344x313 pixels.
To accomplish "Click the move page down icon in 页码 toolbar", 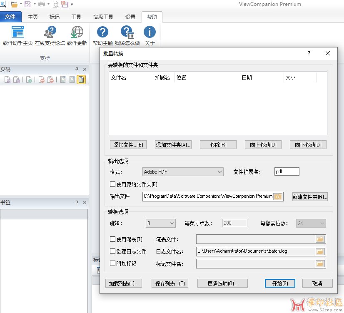I will pos(63,79).
